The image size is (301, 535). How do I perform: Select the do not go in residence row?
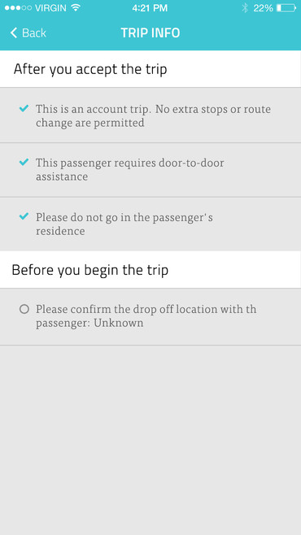tap(150, 224)
